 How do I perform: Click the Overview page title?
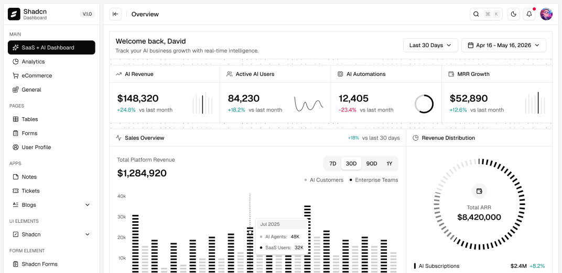(x=145, y=14)
